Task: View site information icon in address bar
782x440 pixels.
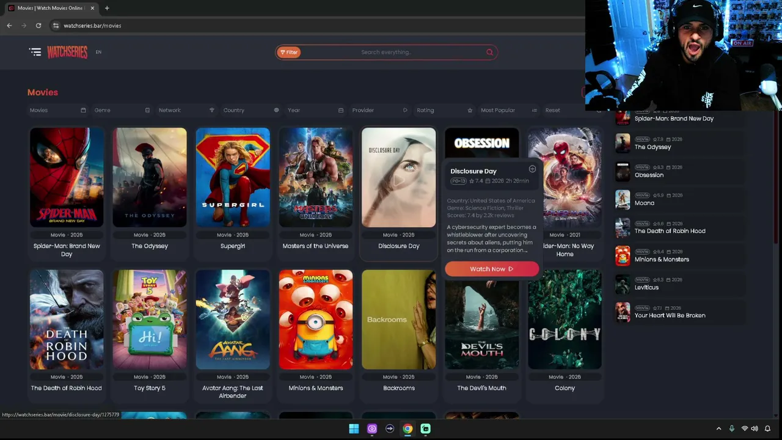Action: [56, 26]
